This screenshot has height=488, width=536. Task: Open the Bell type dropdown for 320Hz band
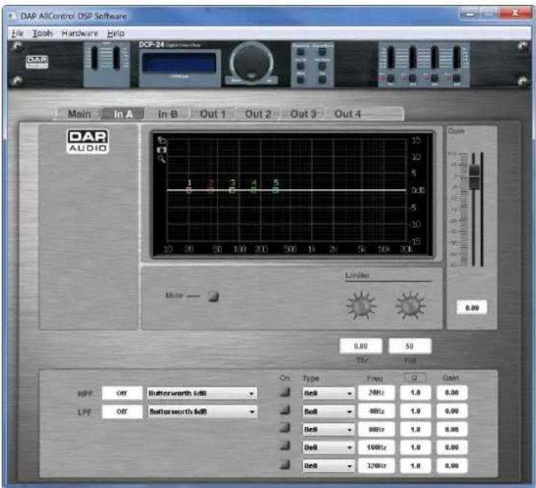tap(328, 466)
